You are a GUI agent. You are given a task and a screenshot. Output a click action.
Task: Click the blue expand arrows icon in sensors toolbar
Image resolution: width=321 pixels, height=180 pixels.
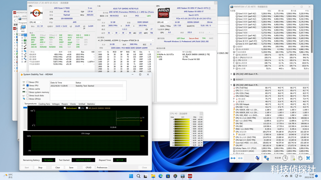tap(233, 158)
